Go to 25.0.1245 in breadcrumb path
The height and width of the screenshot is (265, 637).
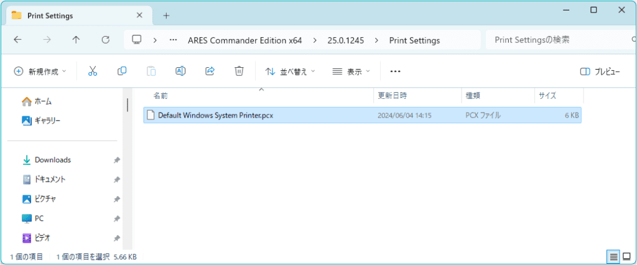[346, 40]
